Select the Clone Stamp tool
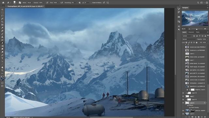209x118 pixels. (x=2, y=37)
